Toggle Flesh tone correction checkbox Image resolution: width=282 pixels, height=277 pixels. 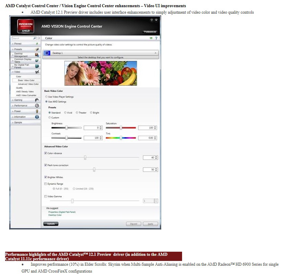46,165
